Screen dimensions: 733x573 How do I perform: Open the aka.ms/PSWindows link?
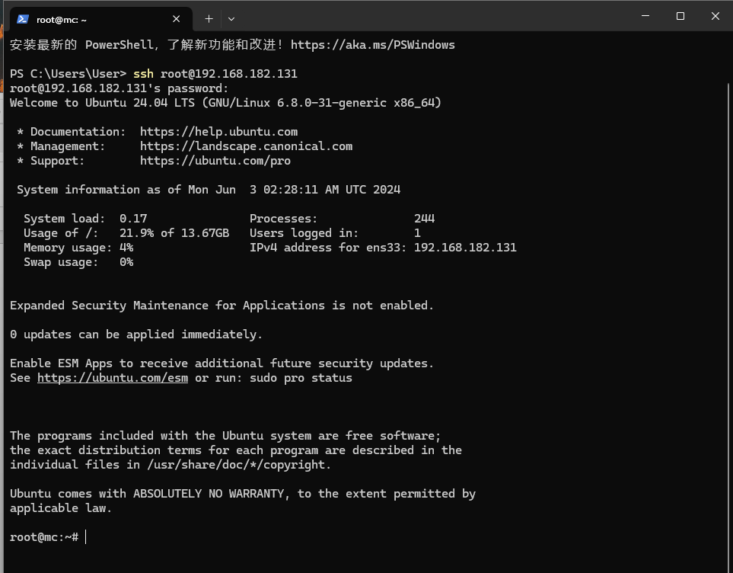(372, 45)
